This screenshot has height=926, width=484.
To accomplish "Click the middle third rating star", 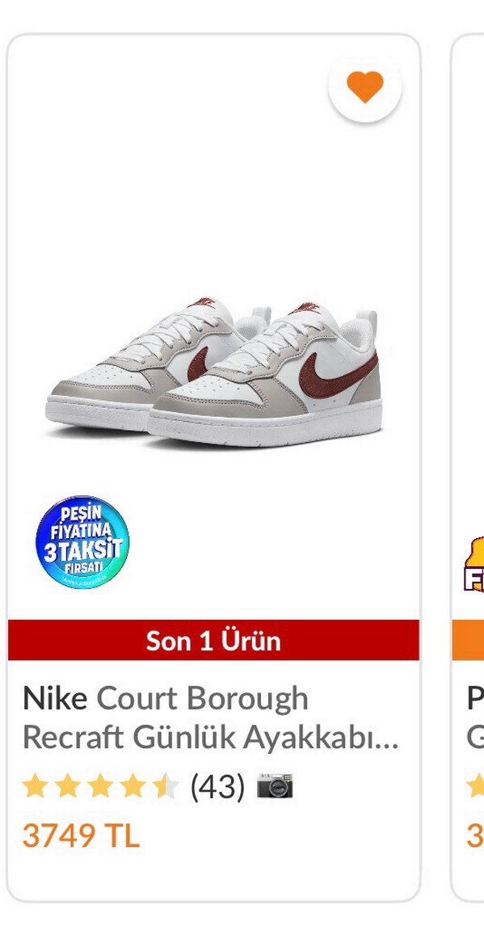I will click(100, 787).
